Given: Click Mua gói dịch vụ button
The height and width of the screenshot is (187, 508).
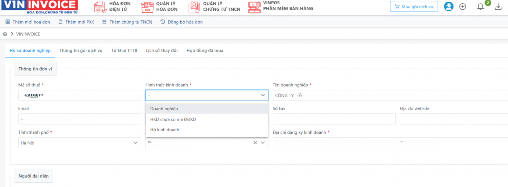Looking at the screenshot, I should 414,7.
